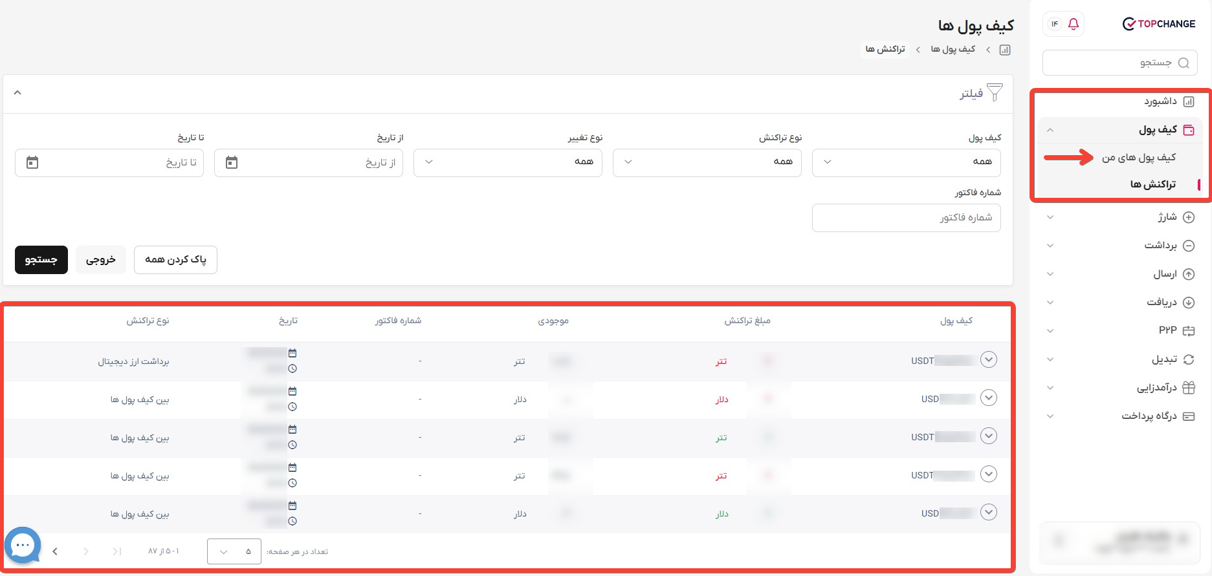Click the برداشت ارز دیجیتال cell text
This screenshot has height=576, width=1212.
click(133, 361)
